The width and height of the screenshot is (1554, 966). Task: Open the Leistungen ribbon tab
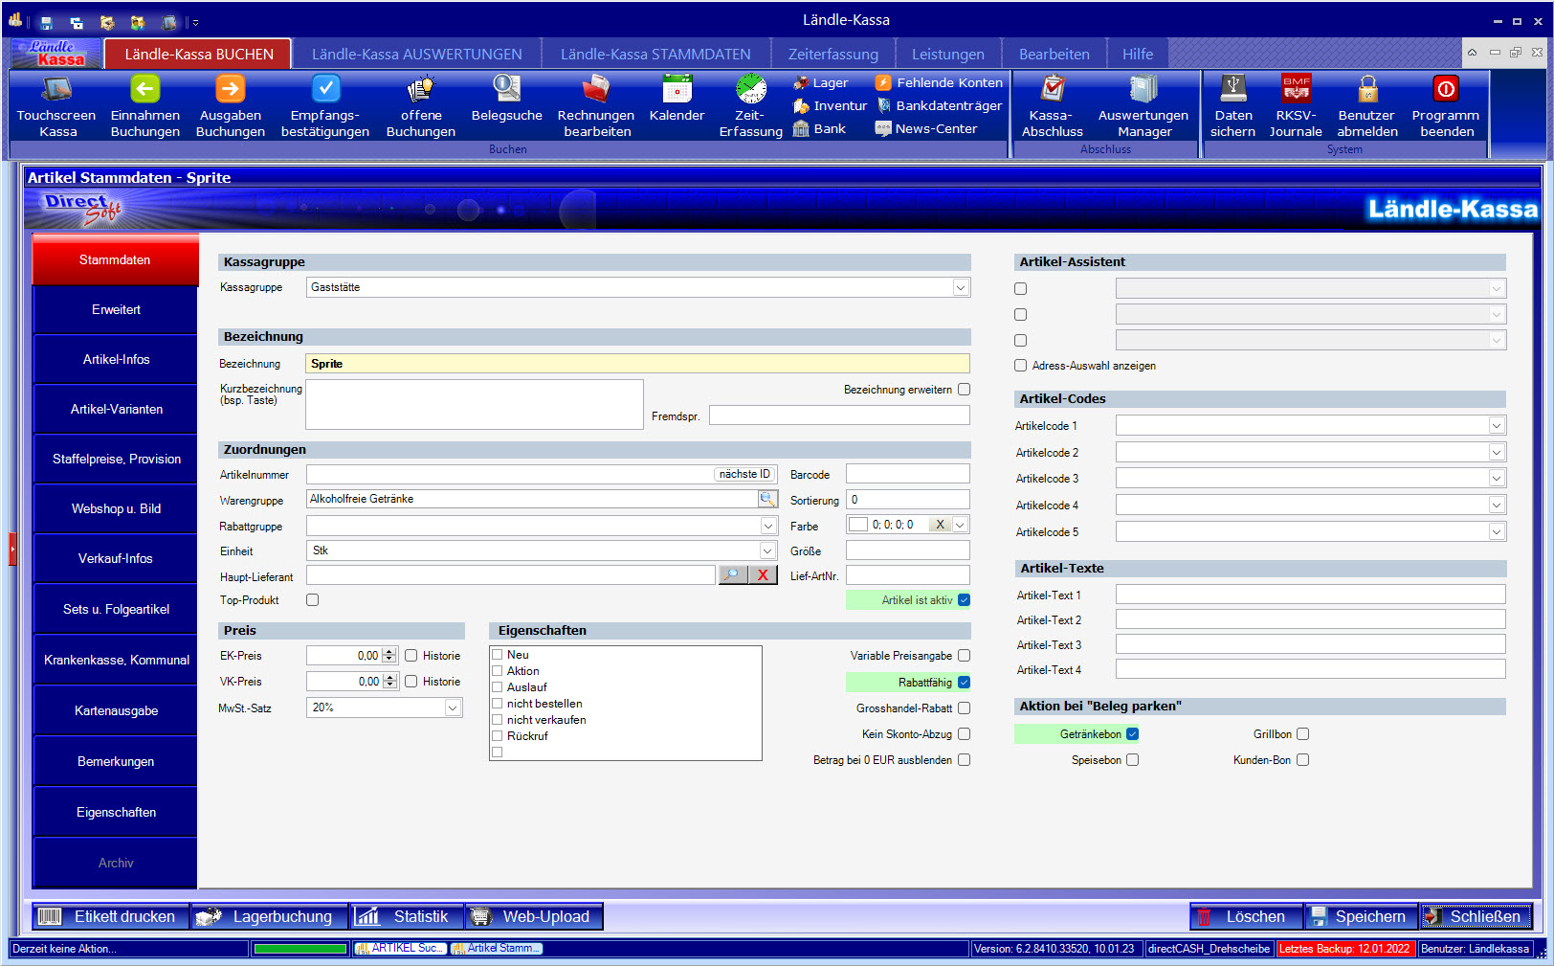(x=947, y=55)
